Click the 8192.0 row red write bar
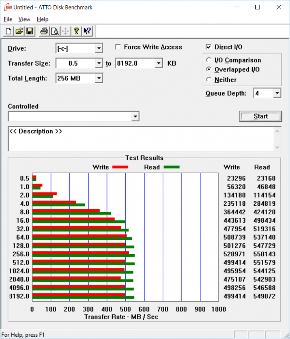Image resolution: width=290 pixels, height=339 pixels. 79,295
